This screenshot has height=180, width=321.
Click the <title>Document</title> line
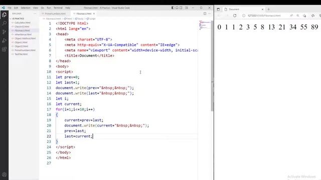tap(89, 55)
